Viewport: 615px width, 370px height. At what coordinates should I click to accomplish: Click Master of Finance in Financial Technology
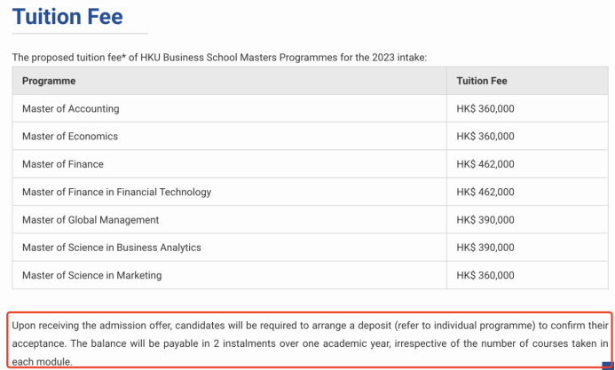point(116,192)
